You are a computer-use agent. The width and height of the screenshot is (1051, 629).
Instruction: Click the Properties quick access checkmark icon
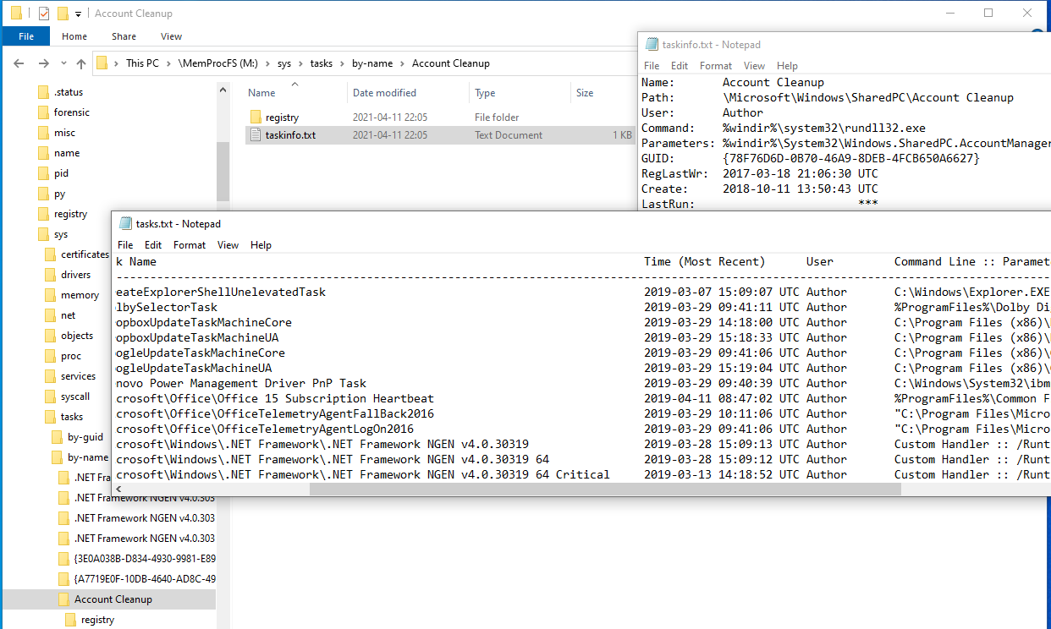[x=44, y=14]
